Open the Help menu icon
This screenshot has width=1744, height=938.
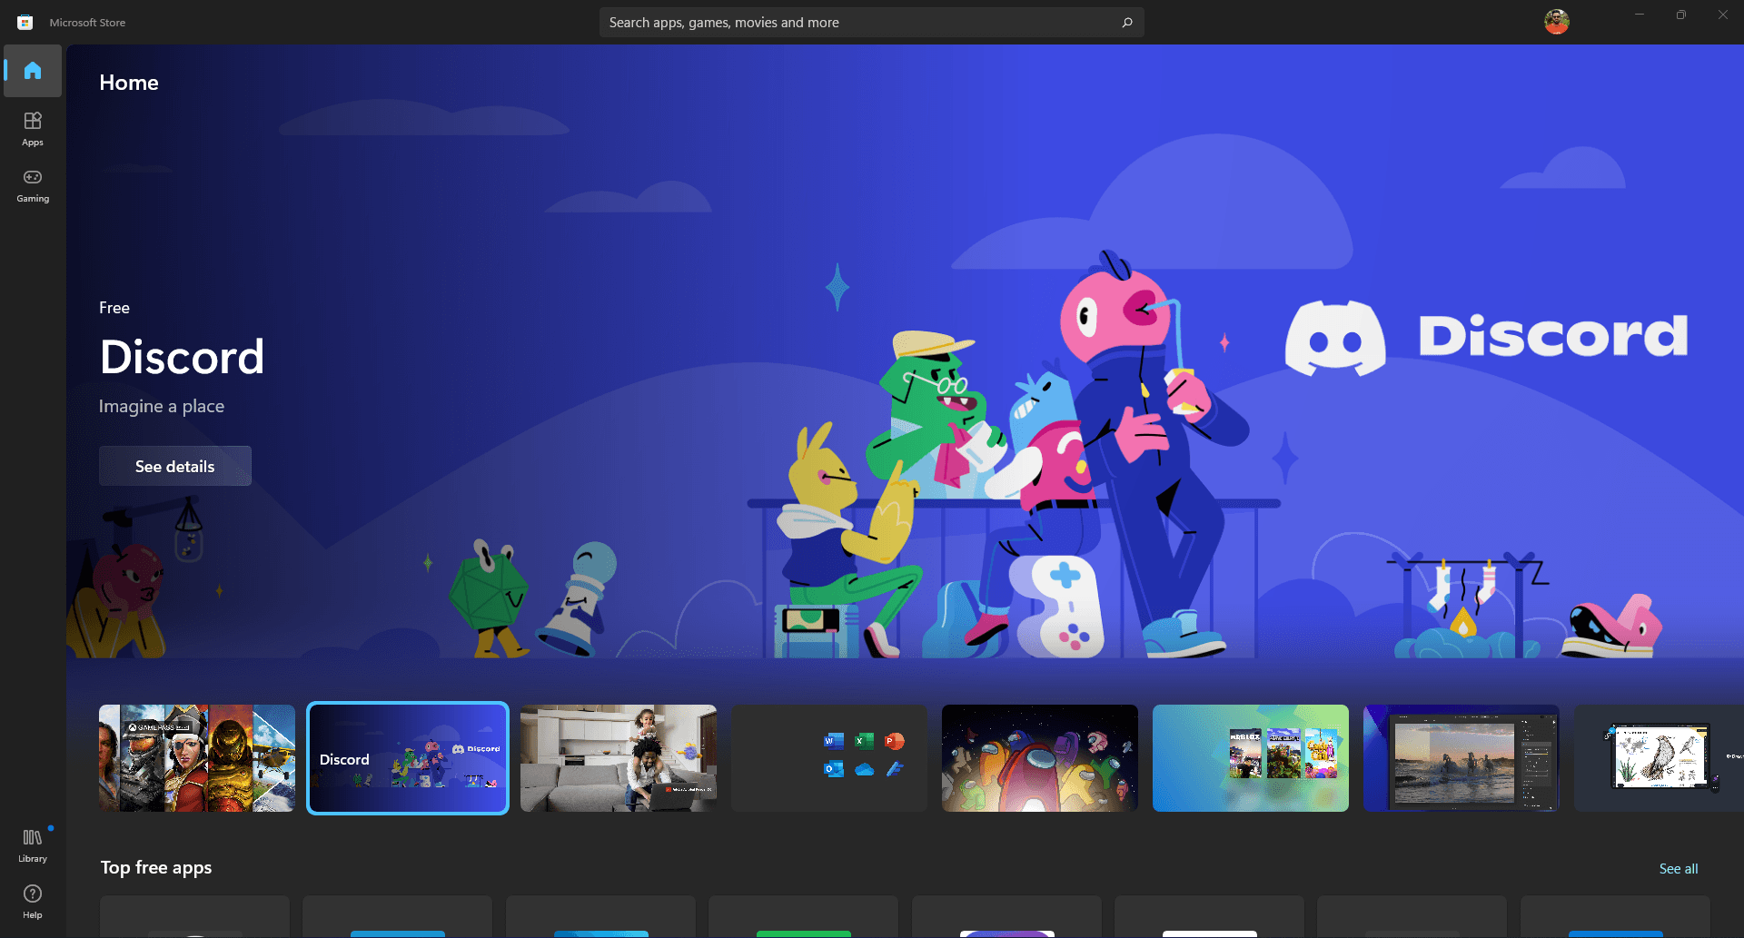tap(33, 901)
